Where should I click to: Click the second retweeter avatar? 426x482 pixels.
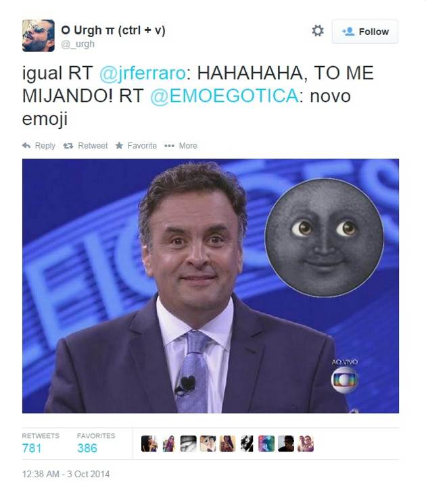coord(168,444)
